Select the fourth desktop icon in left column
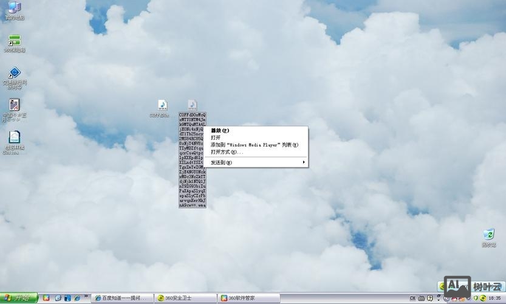 tap(14, 105)
